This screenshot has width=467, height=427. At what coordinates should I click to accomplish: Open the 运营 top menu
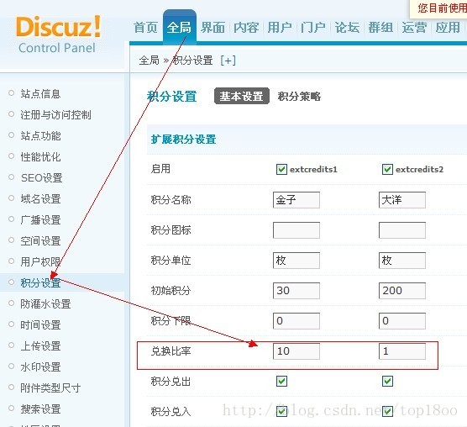[x=414, y=28]
